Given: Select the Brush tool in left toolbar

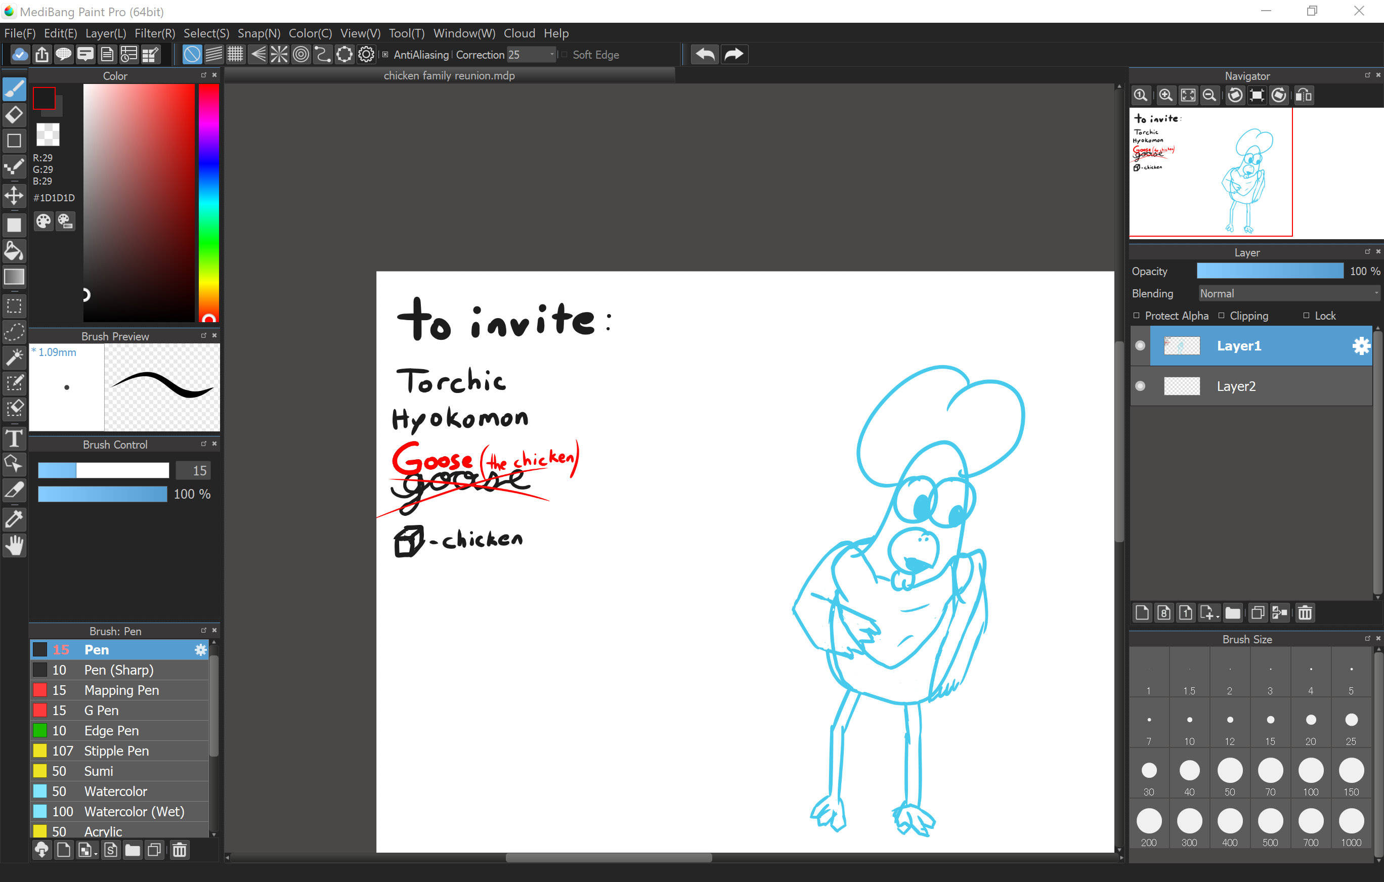Looking at the screenshot, I should click(14, 90).
